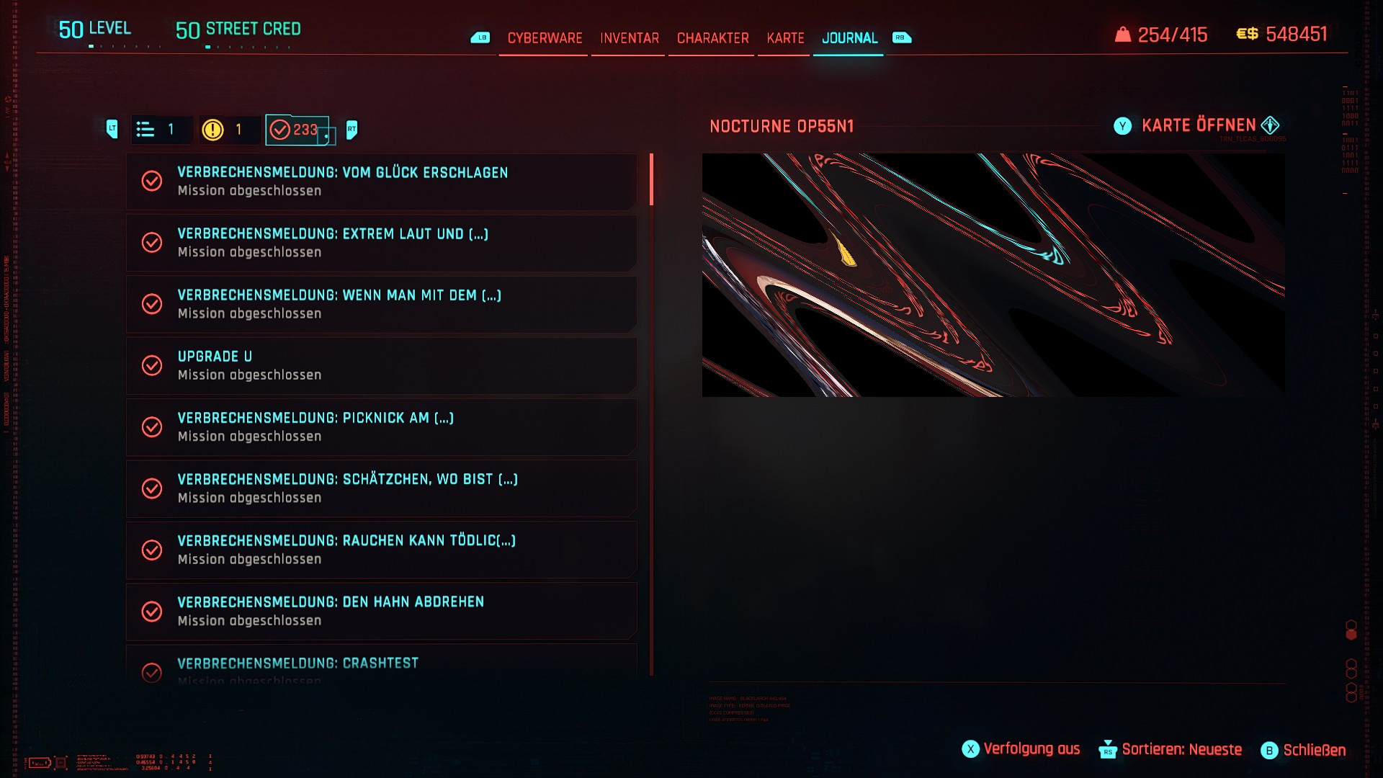This screenshot has height=778, width=1383.
Task: Click the Eurodollar money icon
Action: coord(1247,34)
